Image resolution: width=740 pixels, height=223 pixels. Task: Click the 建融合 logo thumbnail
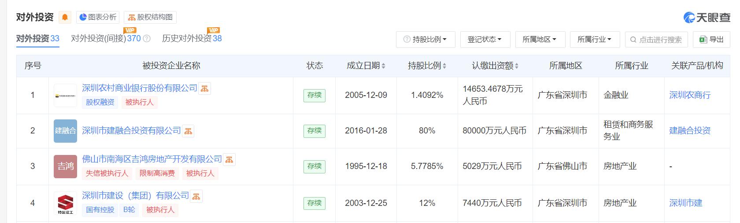65,131
